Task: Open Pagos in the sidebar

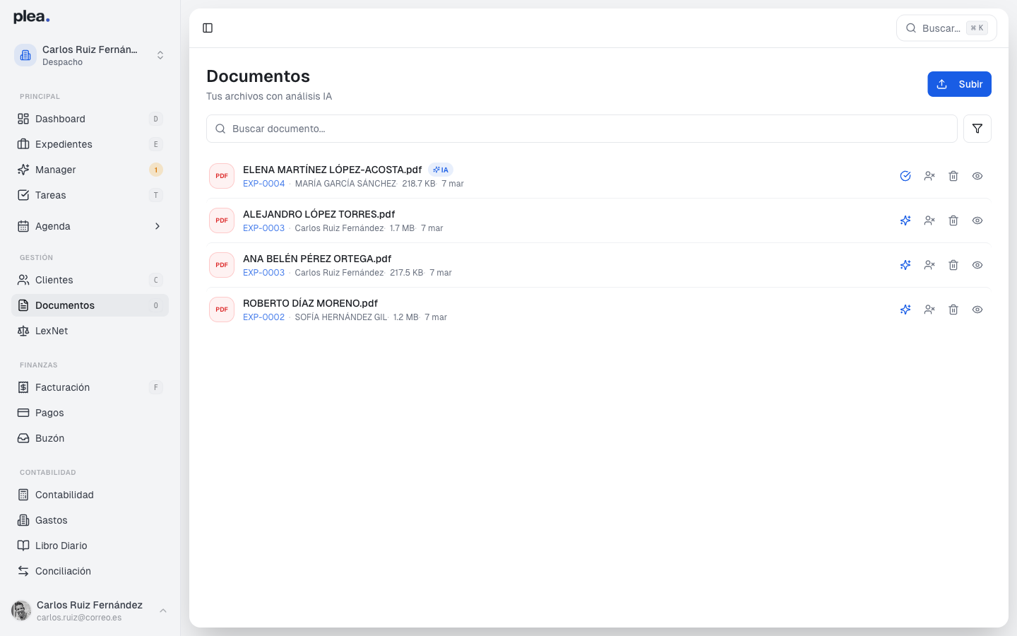Action: (90, 413)
